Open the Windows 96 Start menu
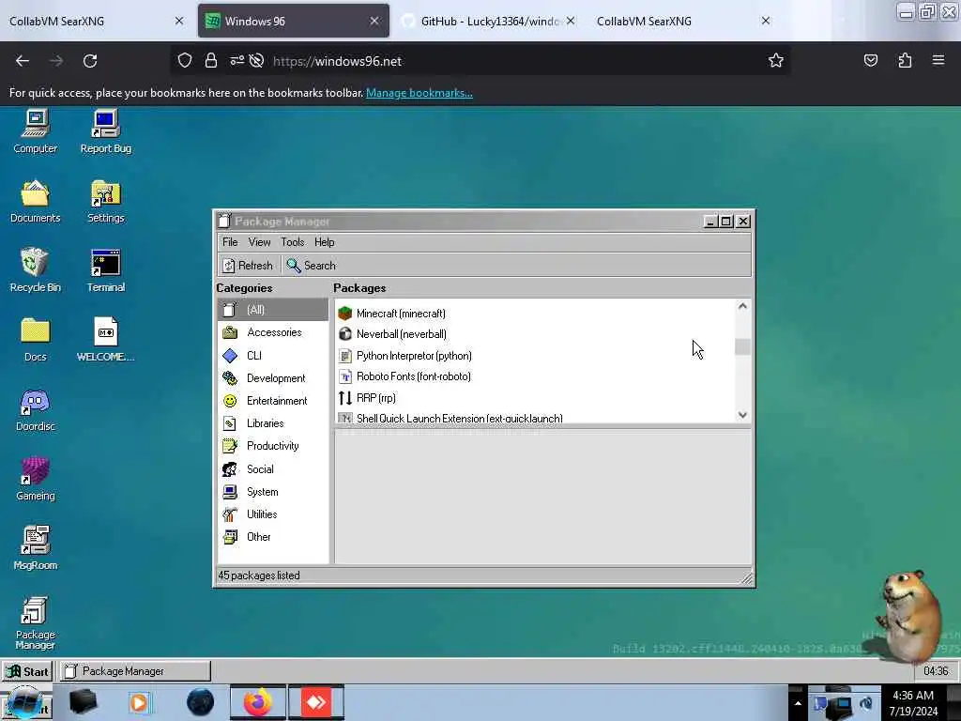 pyautogui.click(x=27, y=671)
